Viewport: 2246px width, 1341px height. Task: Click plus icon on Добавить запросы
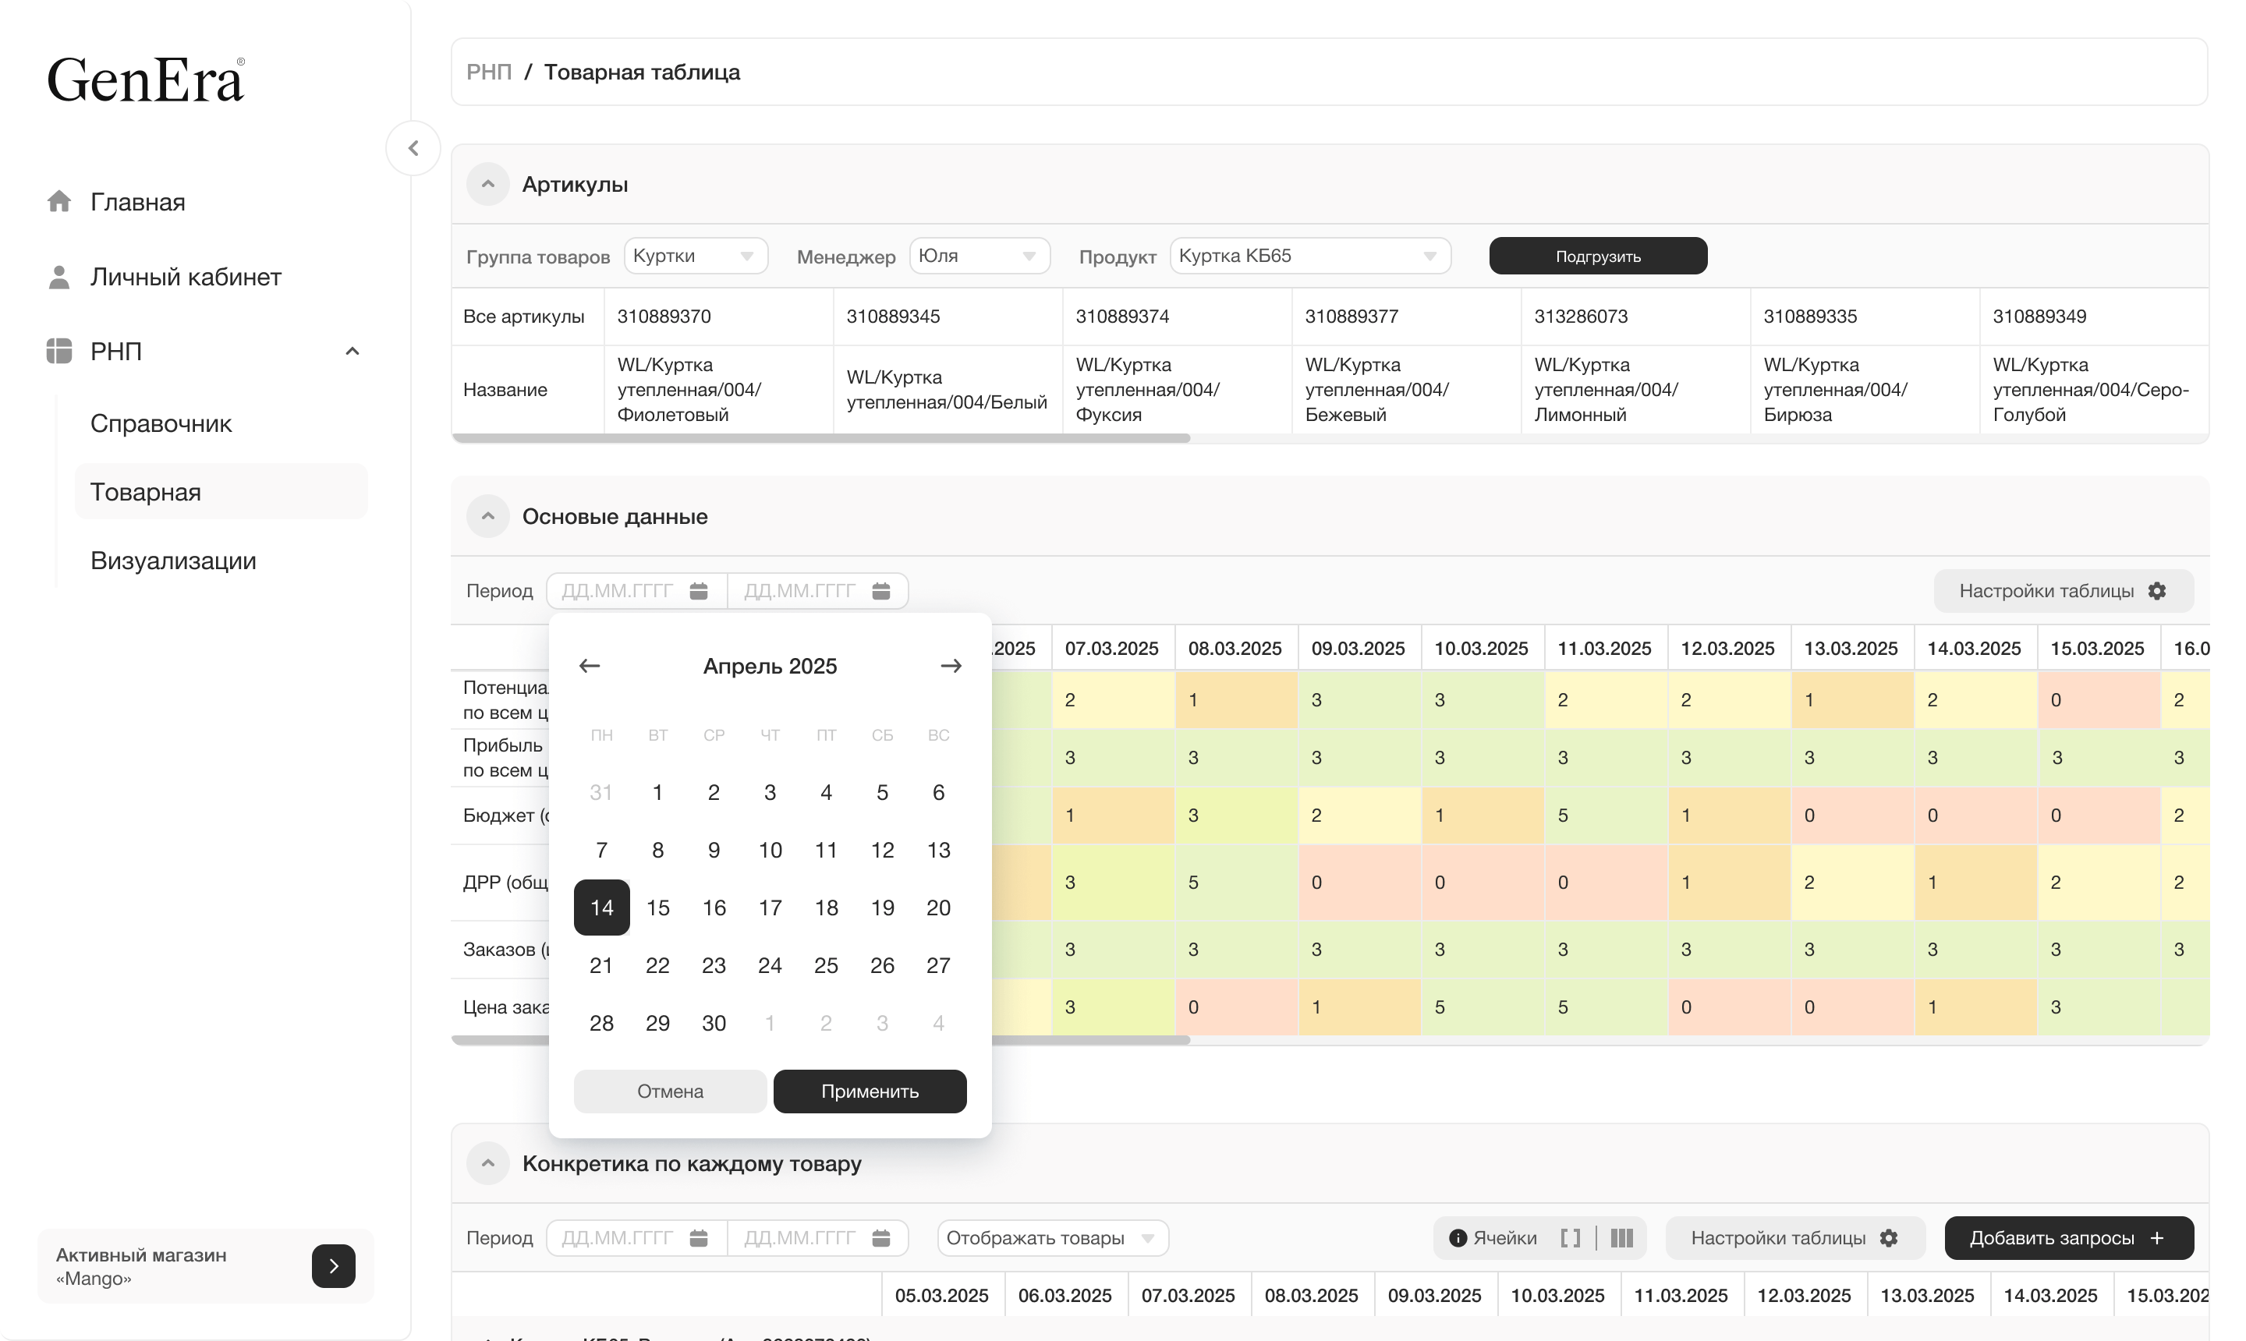click(2157, 1238)
